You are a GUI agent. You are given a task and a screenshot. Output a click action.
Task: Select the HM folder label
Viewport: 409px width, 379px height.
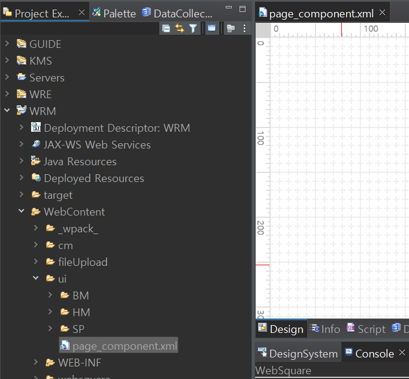pos(81,312)
